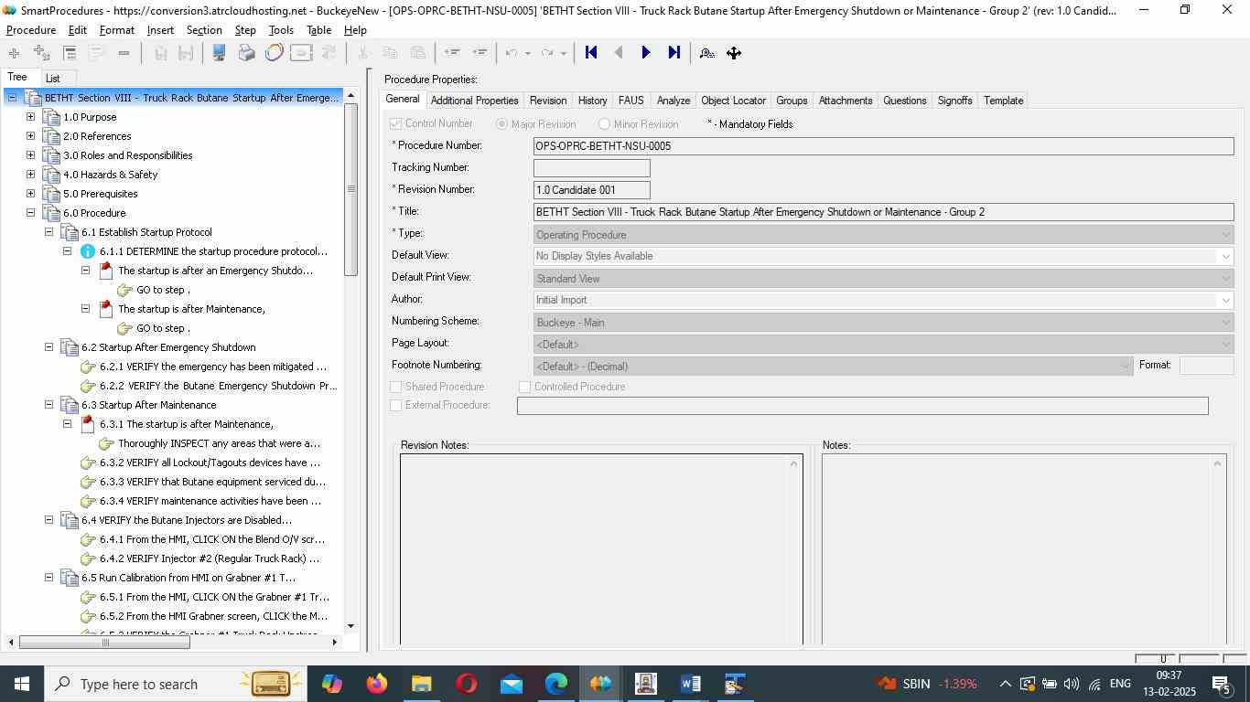Screen dimensions: 1250x702
Task: Open Microsoft Word from the taskbar
Action: click(x=691, y=684)
